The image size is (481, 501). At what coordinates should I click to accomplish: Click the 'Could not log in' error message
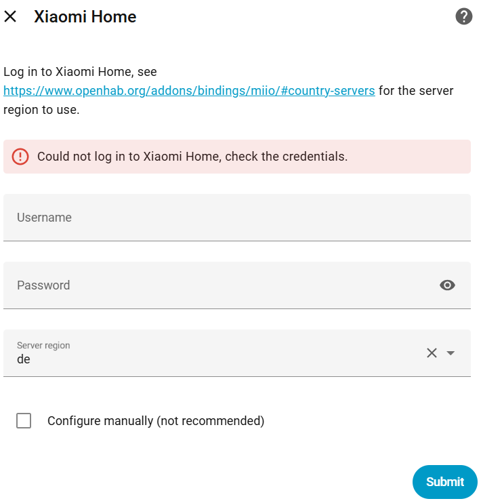192,157
